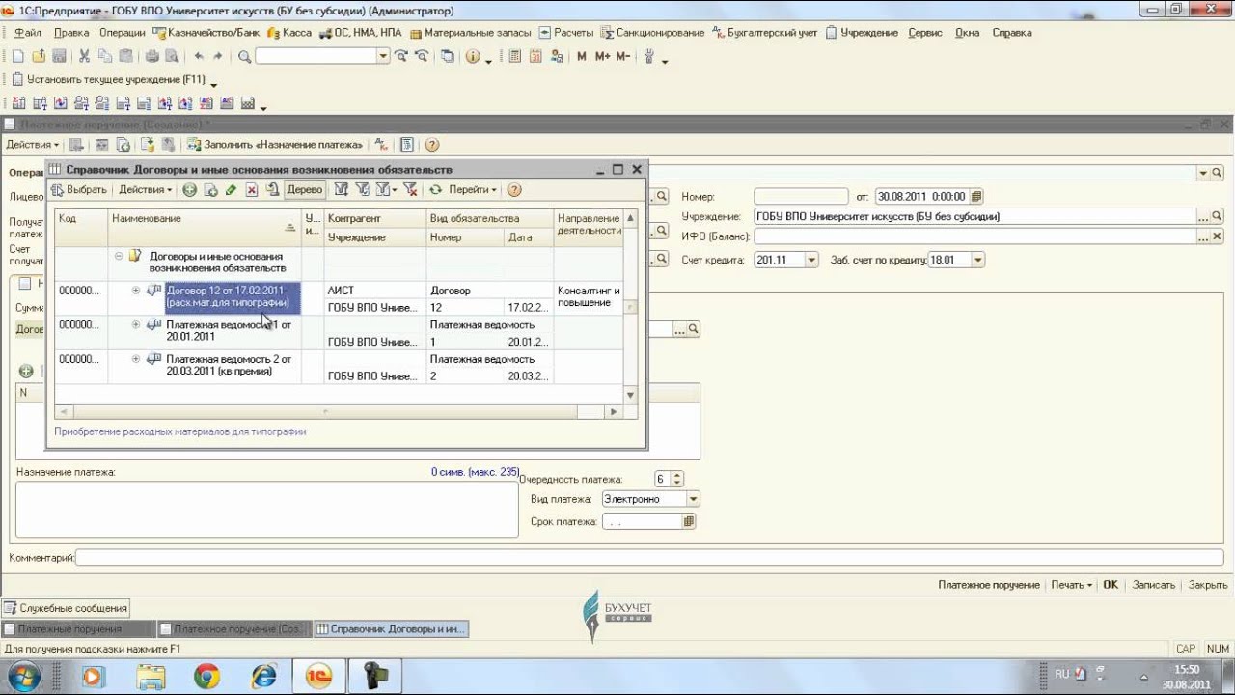Click the Комментарий input field
Image resolution: width=1235 pixels, height=695 pixels.
(x=648, y=558)
